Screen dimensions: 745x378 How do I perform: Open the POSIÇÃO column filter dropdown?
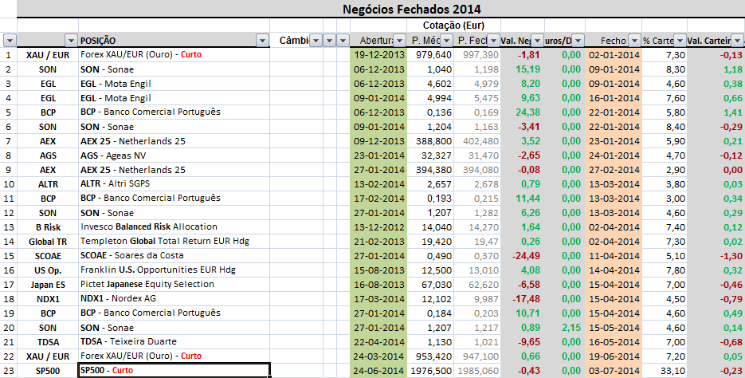tap(262, 41)
